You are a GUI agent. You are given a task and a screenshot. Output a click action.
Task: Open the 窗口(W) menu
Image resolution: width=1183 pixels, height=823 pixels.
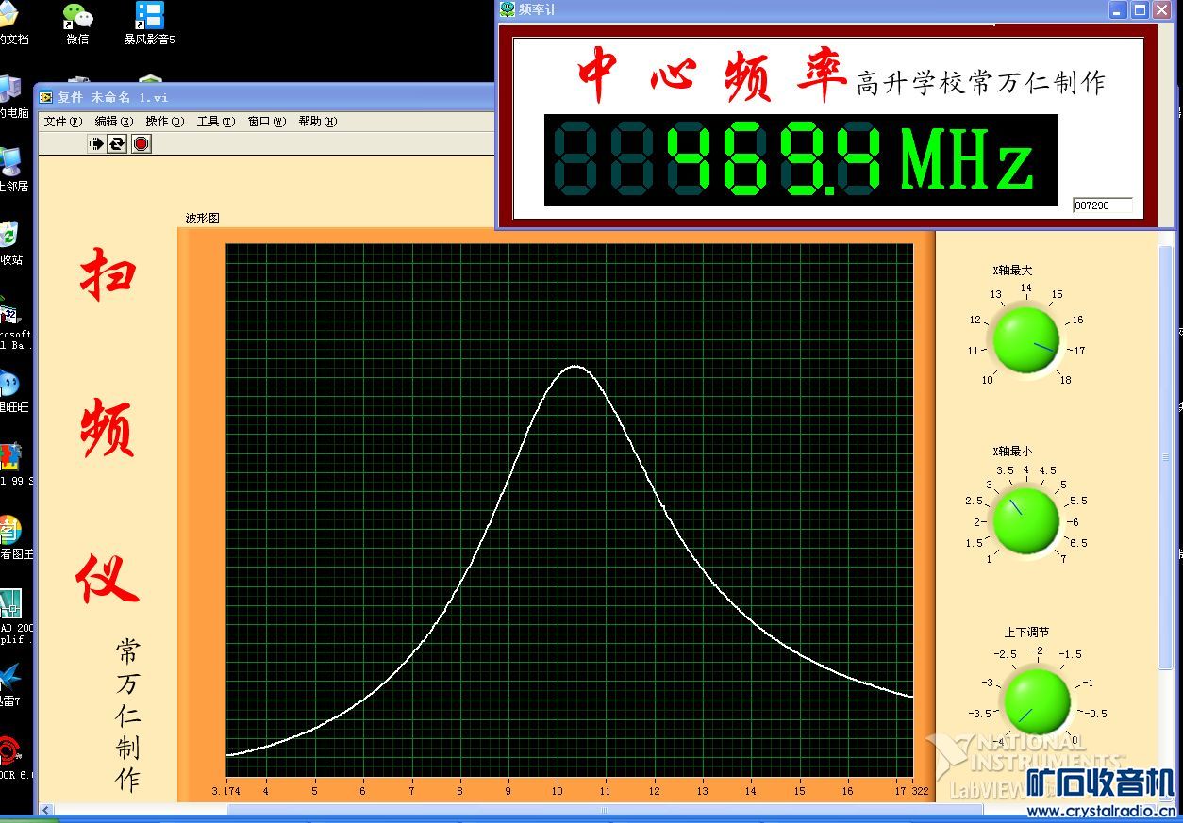tap(267, 121)
